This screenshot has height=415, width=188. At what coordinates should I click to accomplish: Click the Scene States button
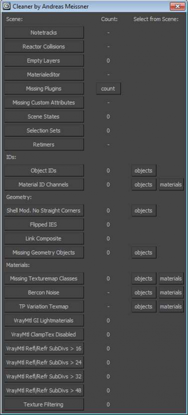44,117
